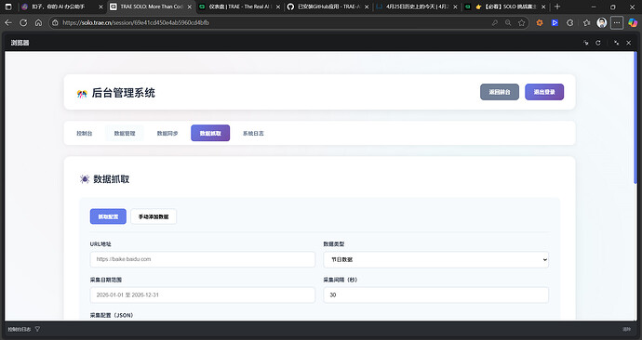The image size is (642, 340).
Task: Open the 数据类型 dropdown
Action: pos(436,259)
